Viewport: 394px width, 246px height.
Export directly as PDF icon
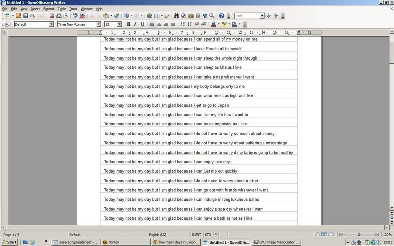(x=52, y=16)
